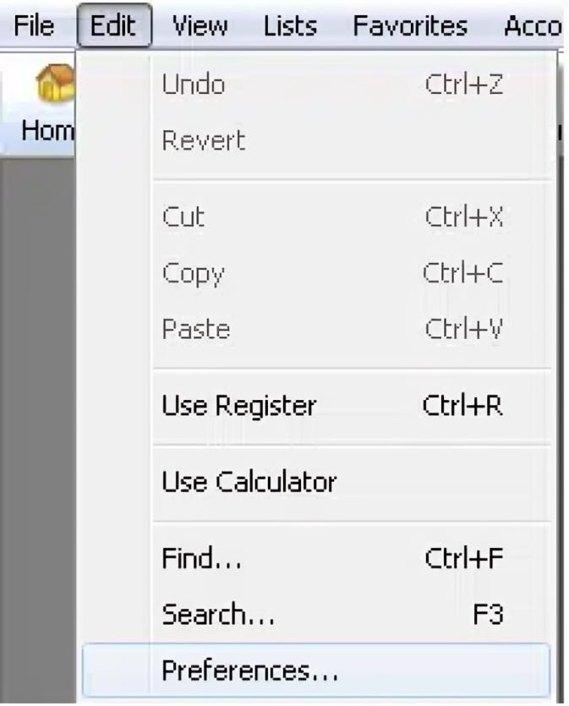Click the Home house icon
Viewport: 569px width, 706px height.
click(55, 83)
